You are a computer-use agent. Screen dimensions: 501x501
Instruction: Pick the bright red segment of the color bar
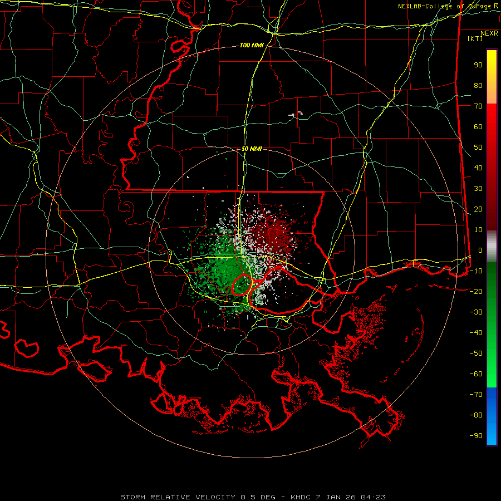coord(492,117)
